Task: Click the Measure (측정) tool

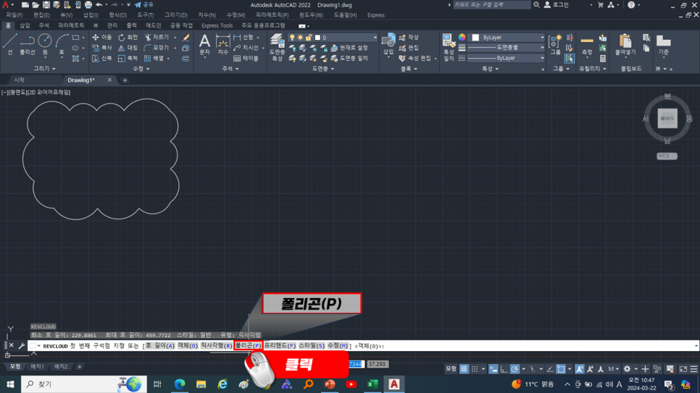Action: (x=587, y=44)
